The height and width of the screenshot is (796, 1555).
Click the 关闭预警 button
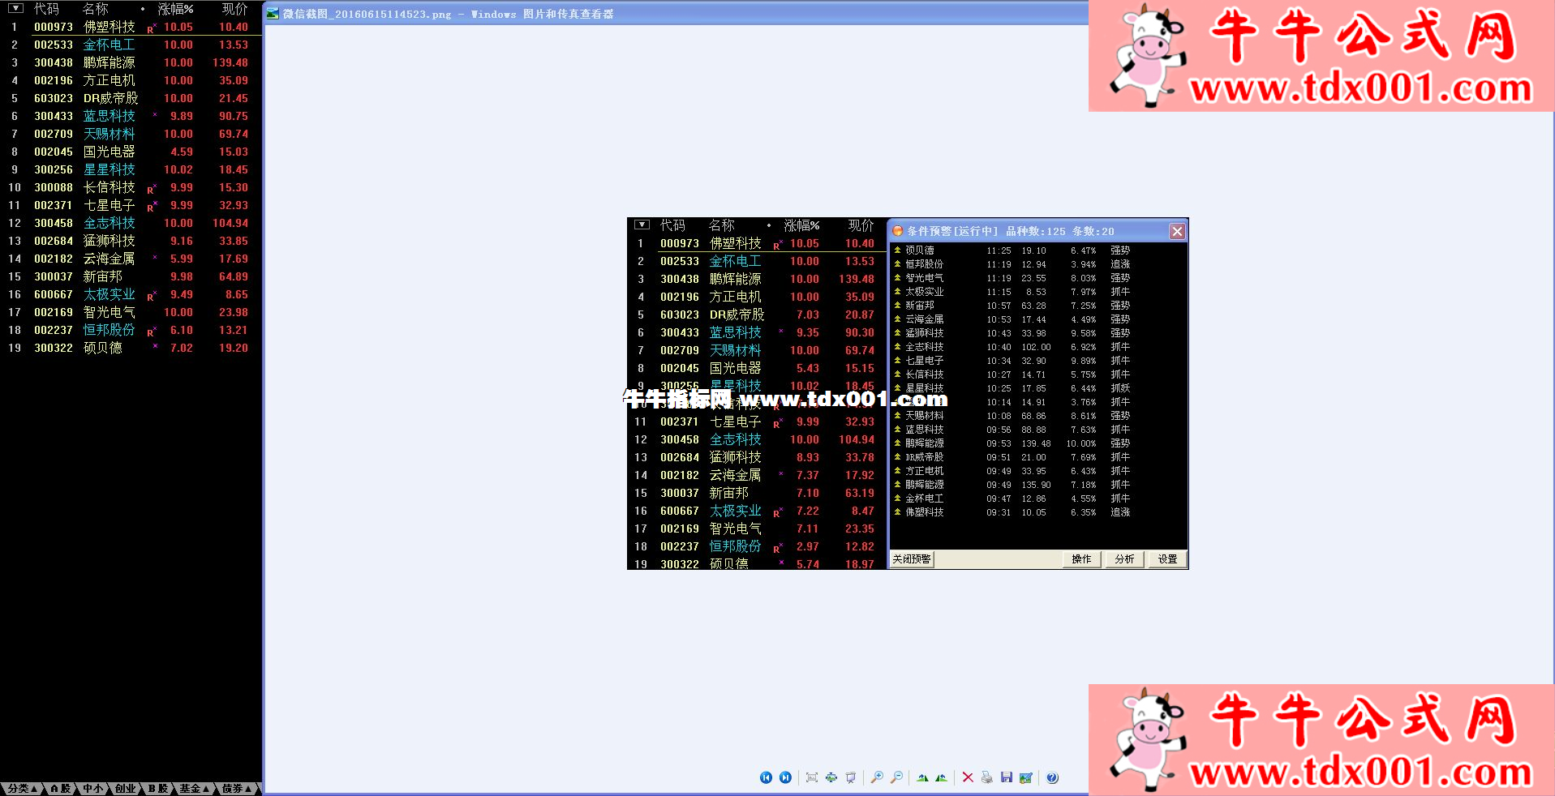tap(912, 559)
